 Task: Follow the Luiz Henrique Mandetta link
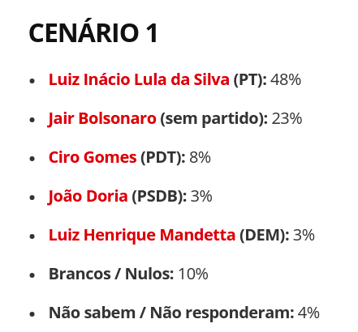[x=142, y=235]
